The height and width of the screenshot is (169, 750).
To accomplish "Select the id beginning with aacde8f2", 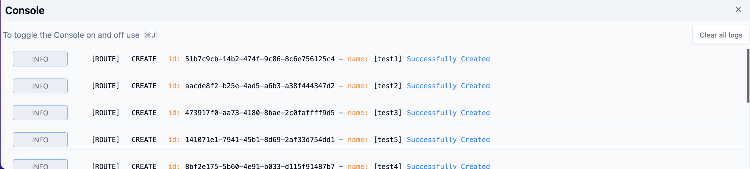I will [x=260, y=86].
